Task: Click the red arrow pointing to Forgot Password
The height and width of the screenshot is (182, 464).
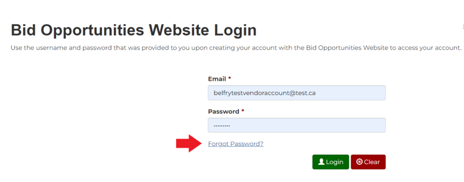Action: click(189, 143)
